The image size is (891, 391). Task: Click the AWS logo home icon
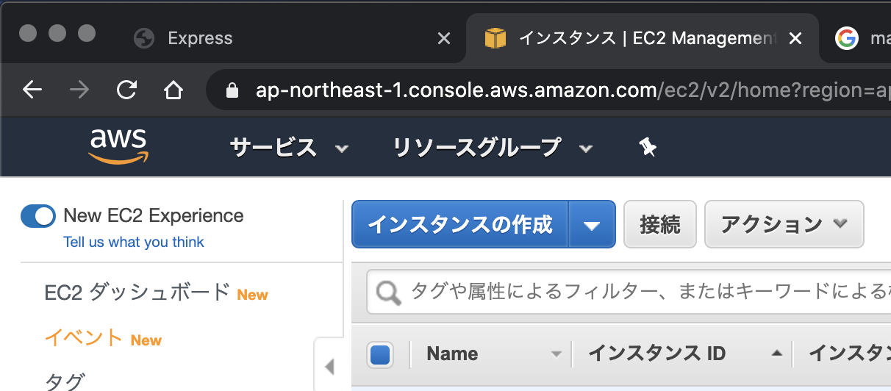tap(118, 147)
